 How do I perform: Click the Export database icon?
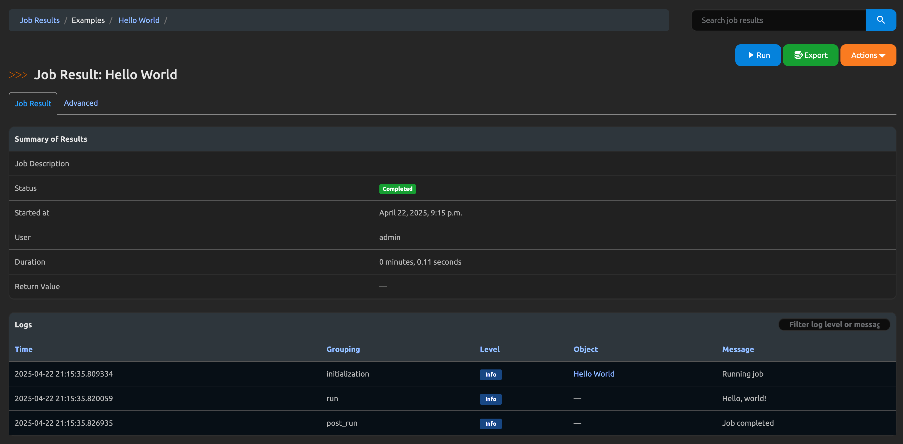click(x=799, y=55)
